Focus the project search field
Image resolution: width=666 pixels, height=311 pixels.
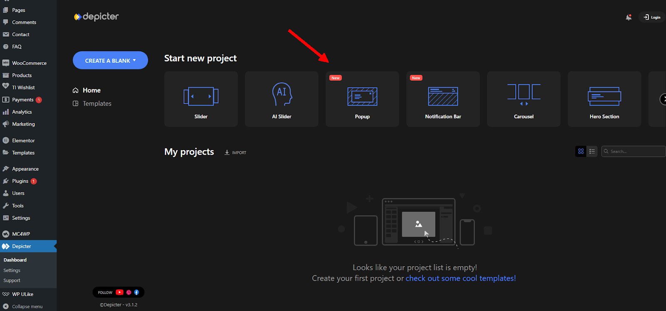click(x=633, y=151)
